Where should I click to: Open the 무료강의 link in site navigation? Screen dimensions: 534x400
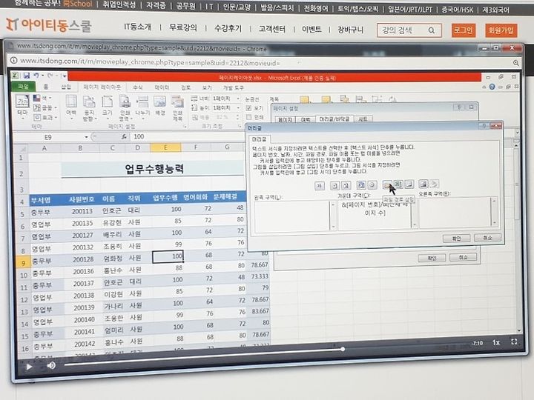183,27
